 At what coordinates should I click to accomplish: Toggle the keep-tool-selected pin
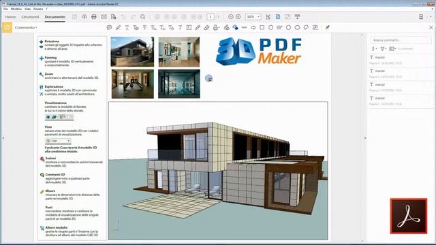(x=327, y=27)
